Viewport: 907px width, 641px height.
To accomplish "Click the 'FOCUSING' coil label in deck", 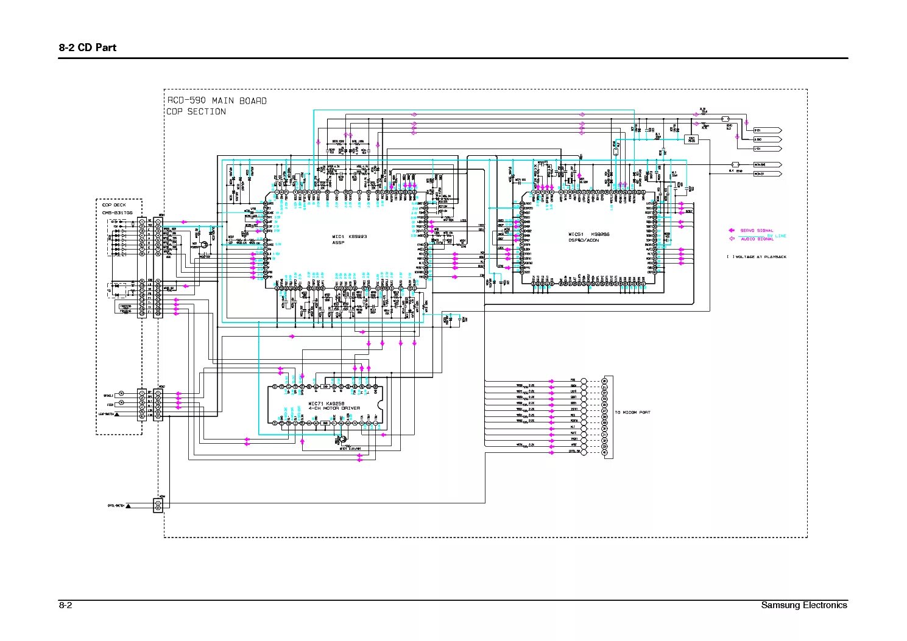I will (125, 311).
